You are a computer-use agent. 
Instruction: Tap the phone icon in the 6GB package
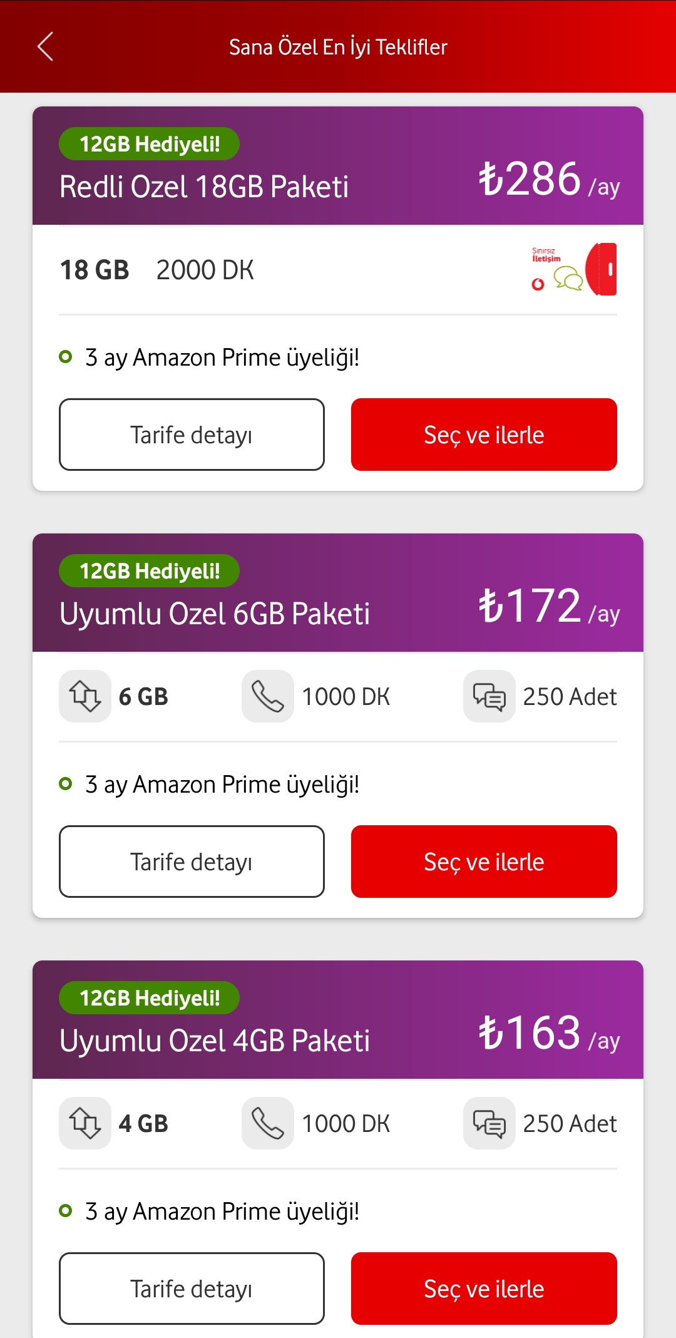click(268, 696)
